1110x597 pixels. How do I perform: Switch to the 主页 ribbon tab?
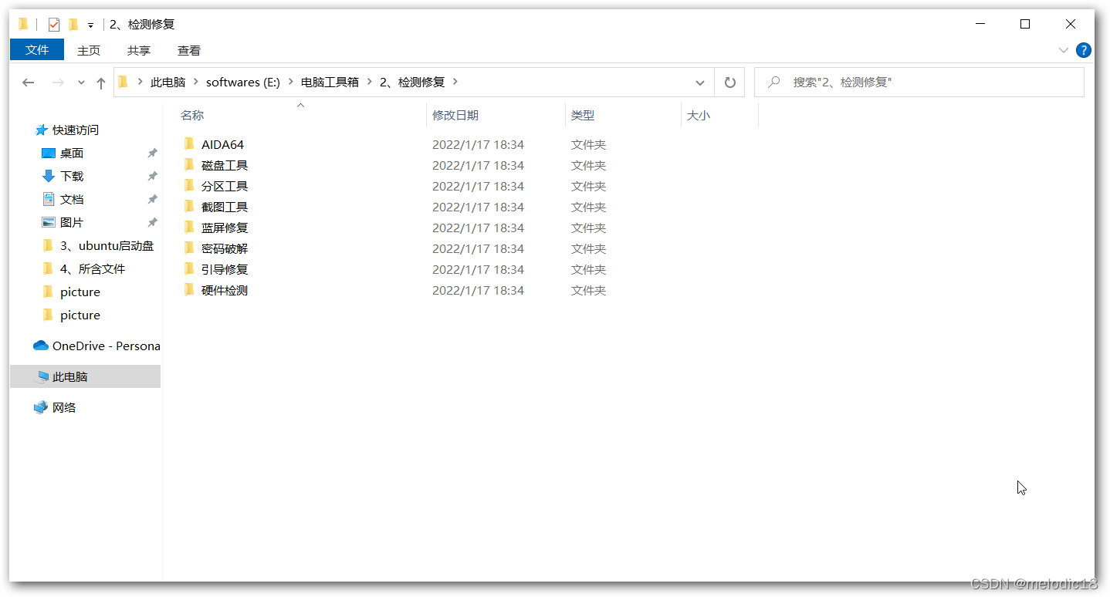pyautogui.click(x=89, y=50)
